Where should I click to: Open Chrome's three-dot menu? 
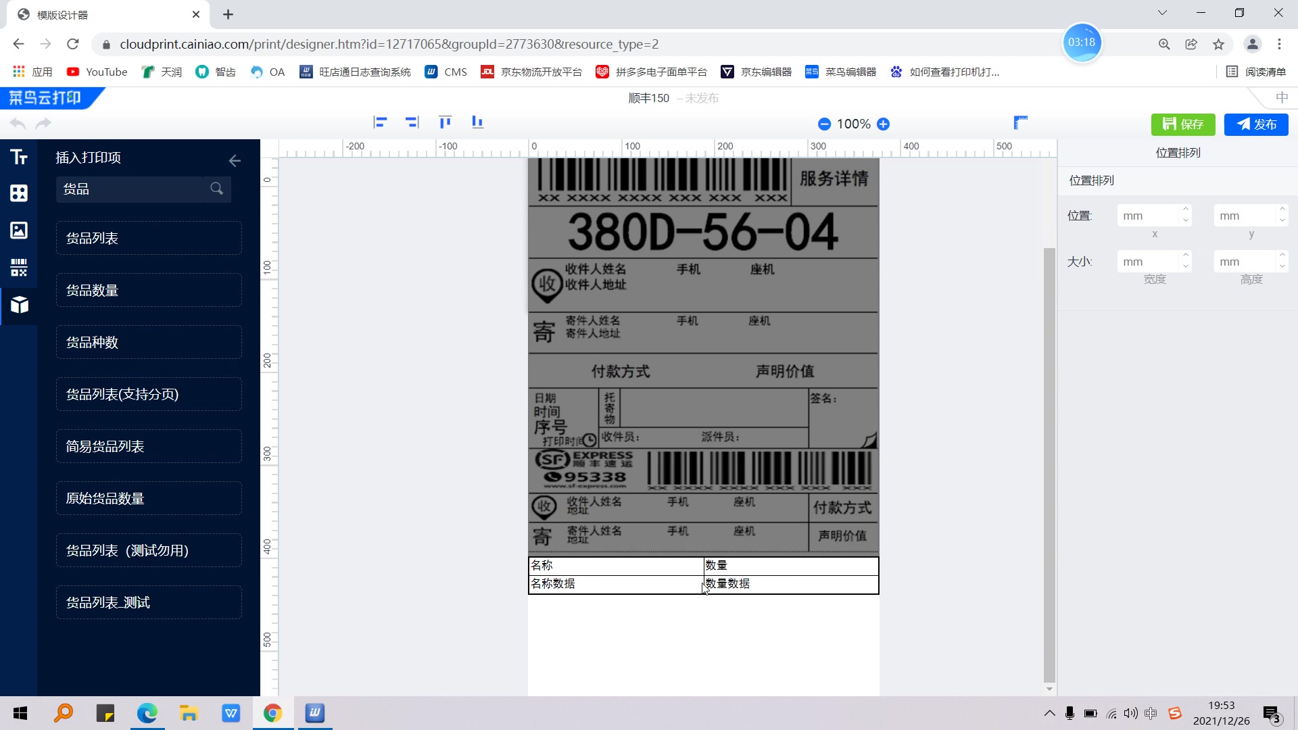click(1279, 44)
